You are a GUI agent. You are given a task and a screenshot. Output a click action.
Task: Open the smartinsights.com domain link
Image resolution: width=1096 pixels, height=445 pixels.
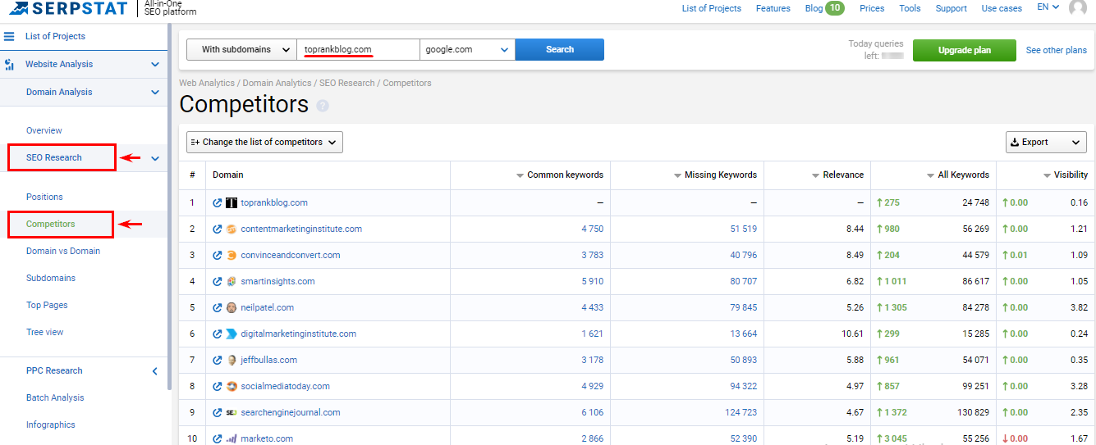(x=277, y=281)
